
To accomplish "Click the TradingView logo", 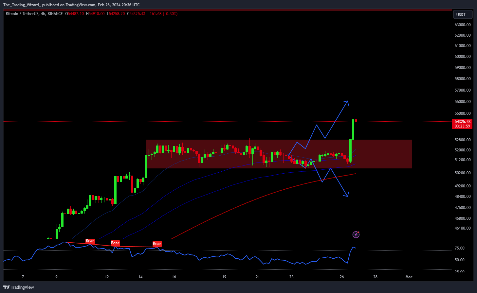I will point(19,287).
